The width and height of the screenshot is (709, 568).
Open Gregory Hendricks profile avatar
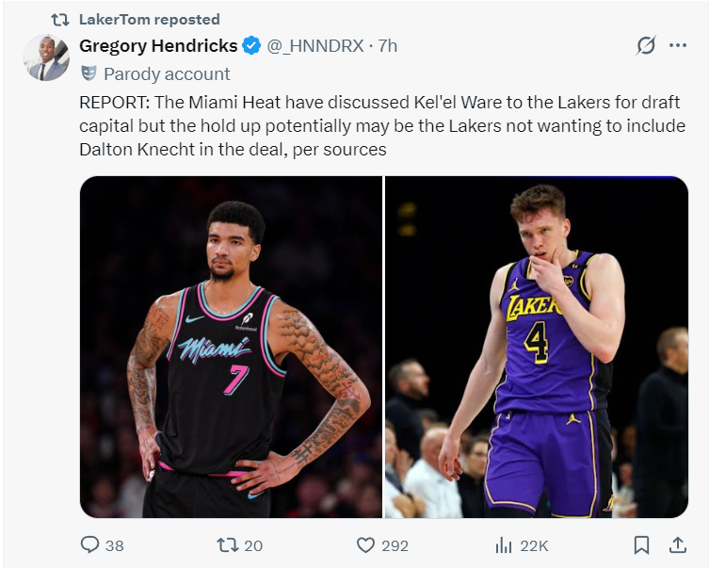(x=46, y=57)
